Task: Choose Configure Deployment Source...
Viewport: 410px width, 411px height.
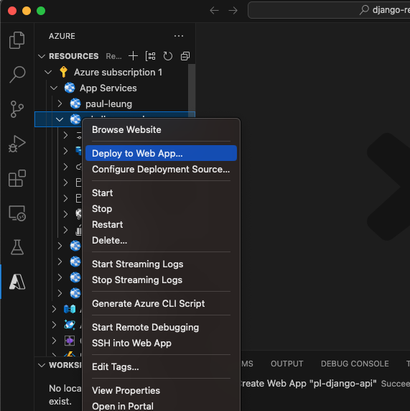Action: point(161,170)
